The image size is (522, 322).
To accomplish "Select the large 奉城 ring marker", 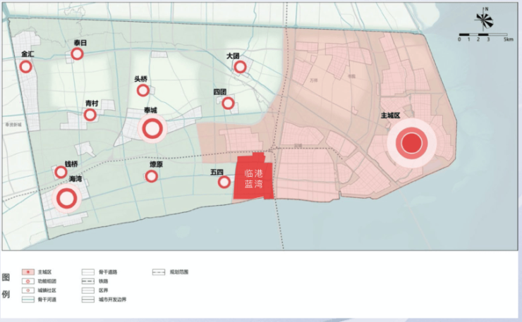I will pos(152,129).
